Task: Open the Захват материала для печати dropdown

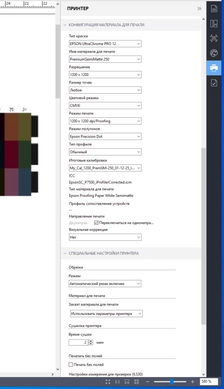Action: coord(107,314)
